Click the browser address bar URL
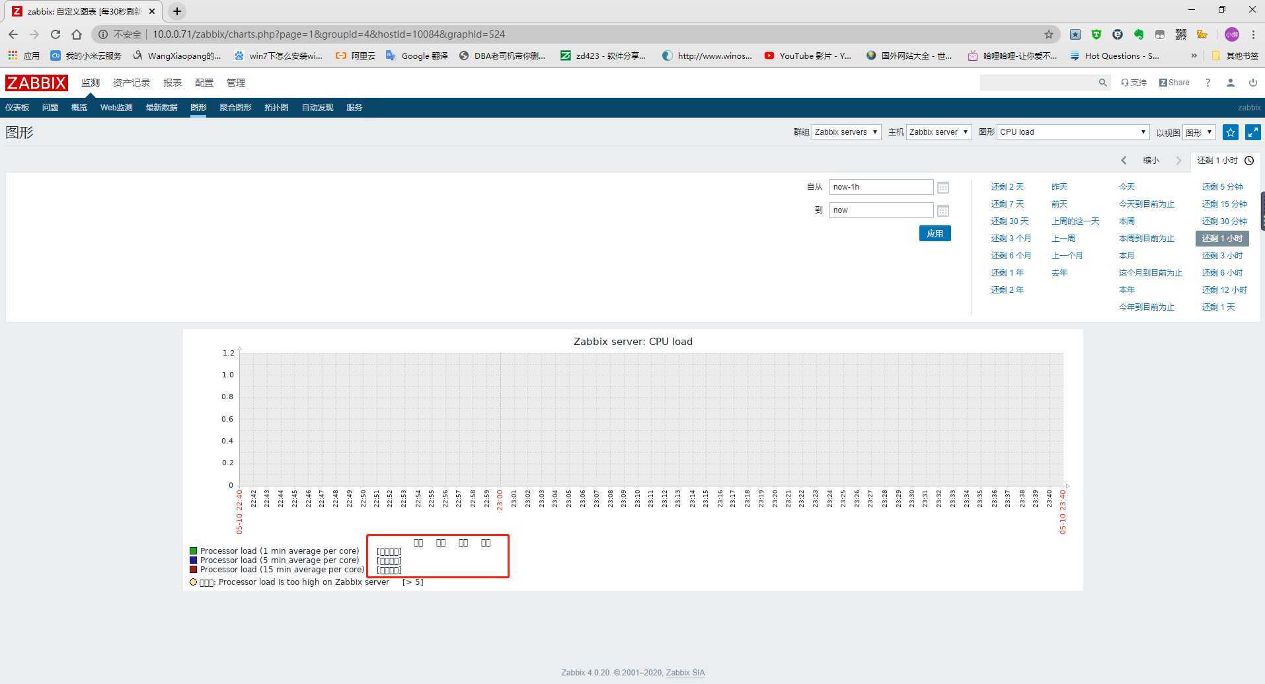Viewport: 1265px width, 684px height. (x=328, y=34)
